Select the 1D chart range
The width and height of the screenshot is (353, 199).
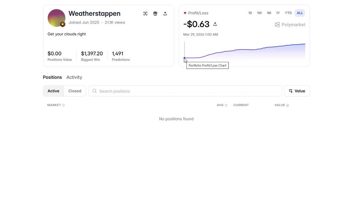[x=250, y=13]
